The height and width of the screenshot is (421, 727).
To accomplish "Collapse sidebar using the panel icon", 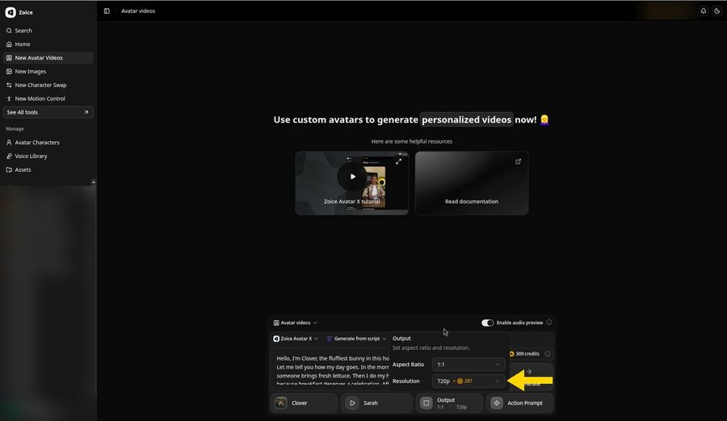I will 107,11.
